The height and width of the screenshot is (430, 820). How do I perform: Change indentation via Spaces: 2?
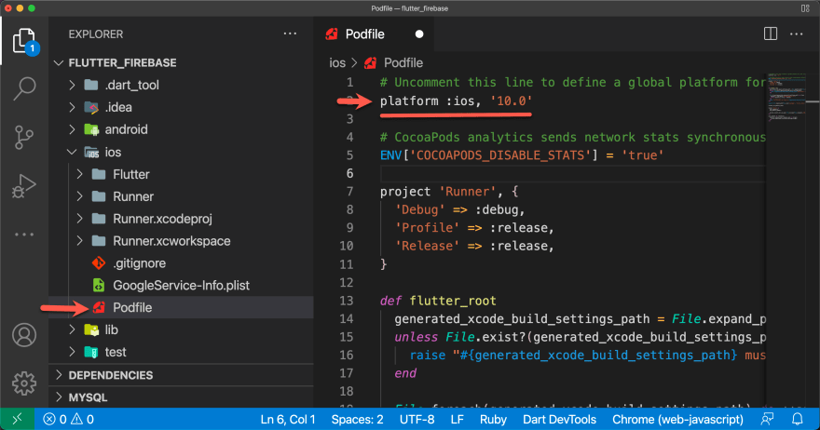(x=357, y=419)
